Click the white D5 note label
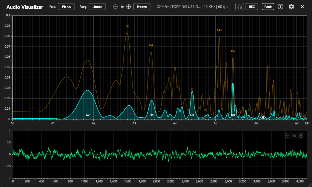 [192, 115]
